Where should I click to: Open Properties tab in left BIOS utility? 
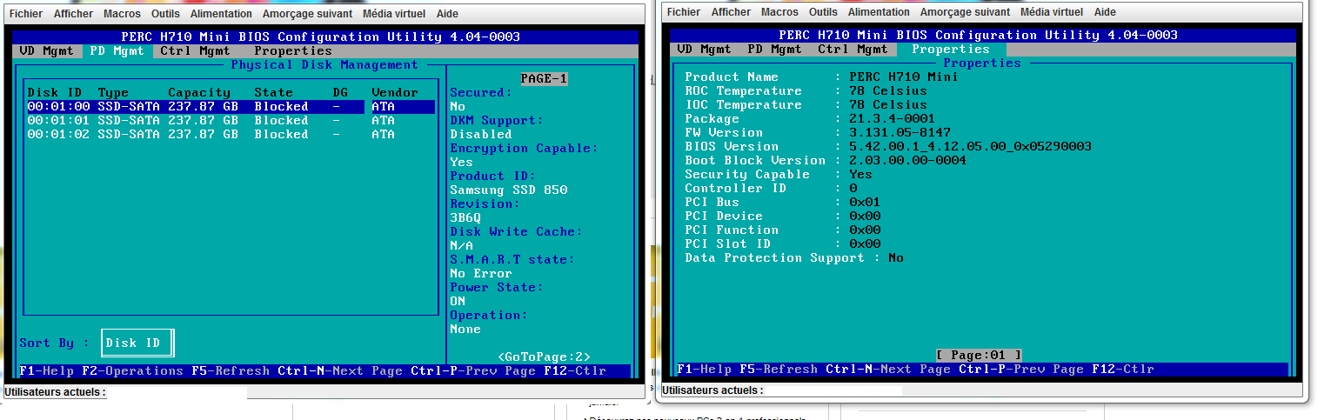tap(292, 50)
